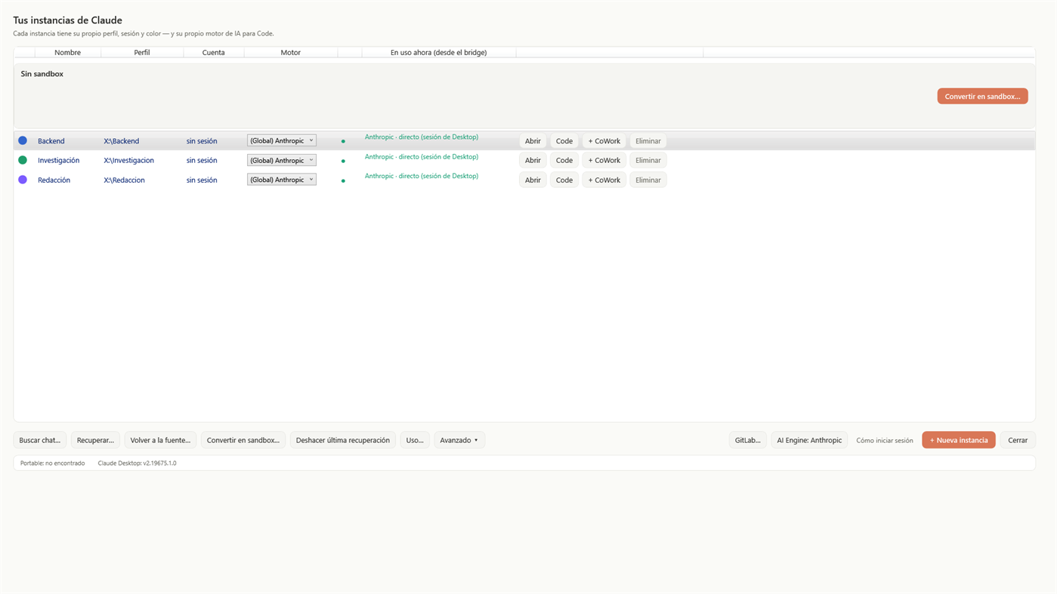Click the Nombre column header
This screenshot has width=1057, height=594.
[68, 52]
